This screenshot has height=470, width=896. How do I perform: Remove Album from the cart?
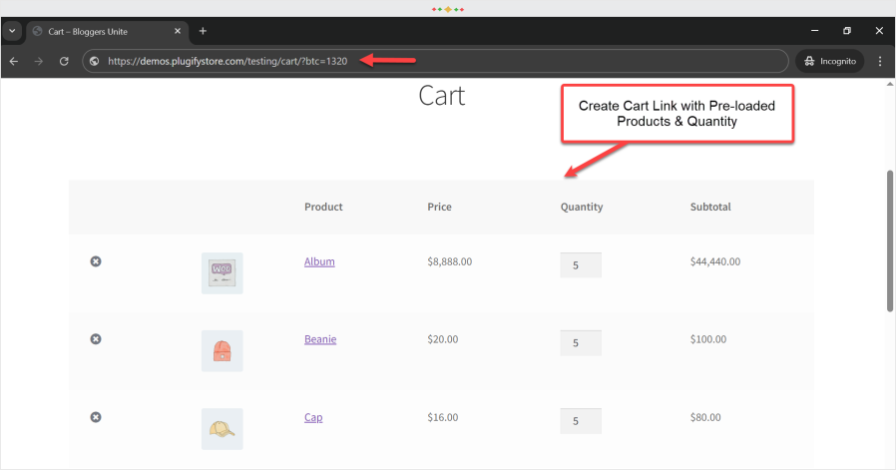96,261
